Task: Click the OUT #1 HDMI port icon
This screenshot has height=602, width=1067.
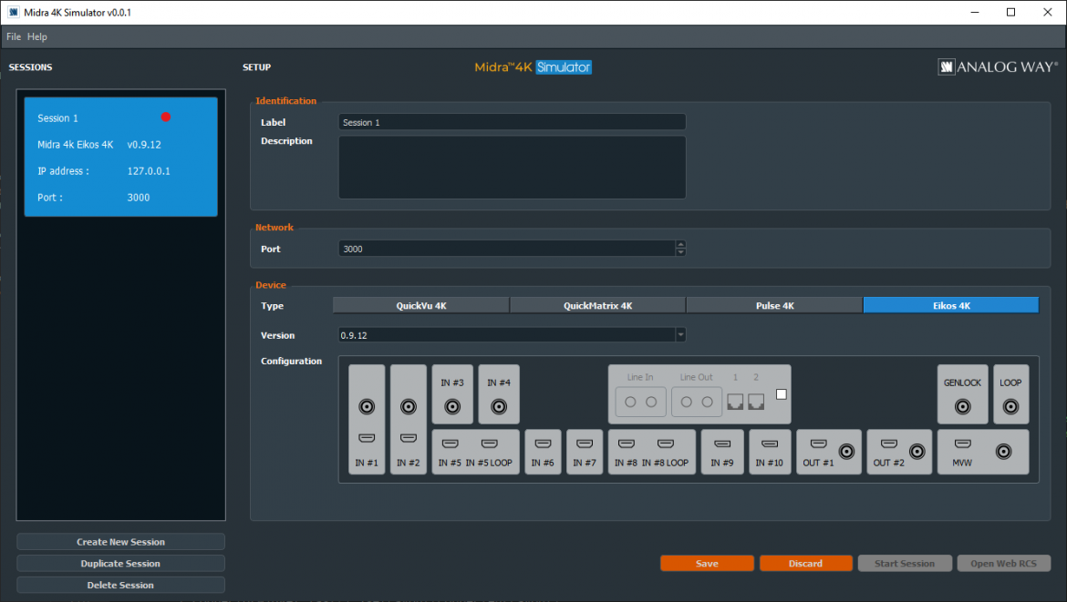Action: [x=819, y=444]
